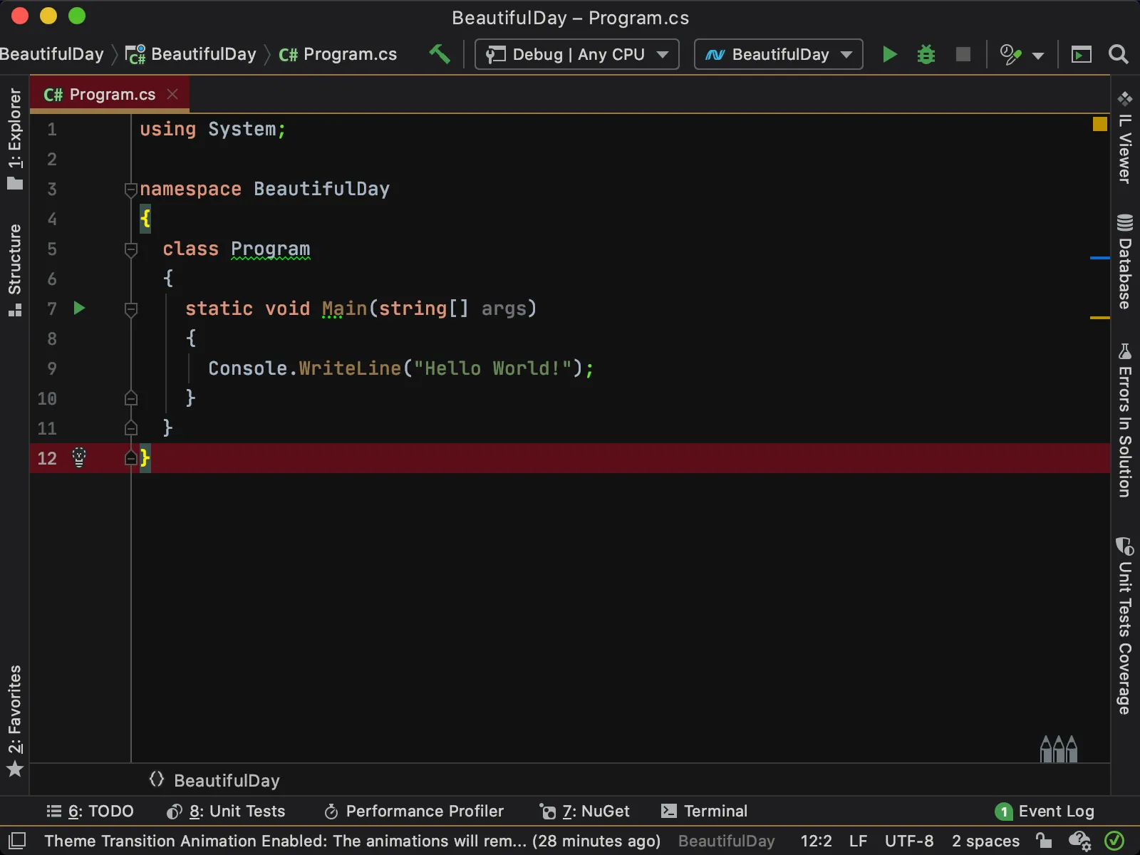The width and height of the screenshot is (1140, 855).
Task: Run the BeautifulDay configuration
Action: coord(889,54)
